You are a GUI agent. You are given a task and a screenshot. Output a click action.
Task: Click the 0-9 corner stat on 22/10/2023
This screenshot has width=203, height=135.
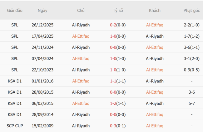(x=188, y=70)
